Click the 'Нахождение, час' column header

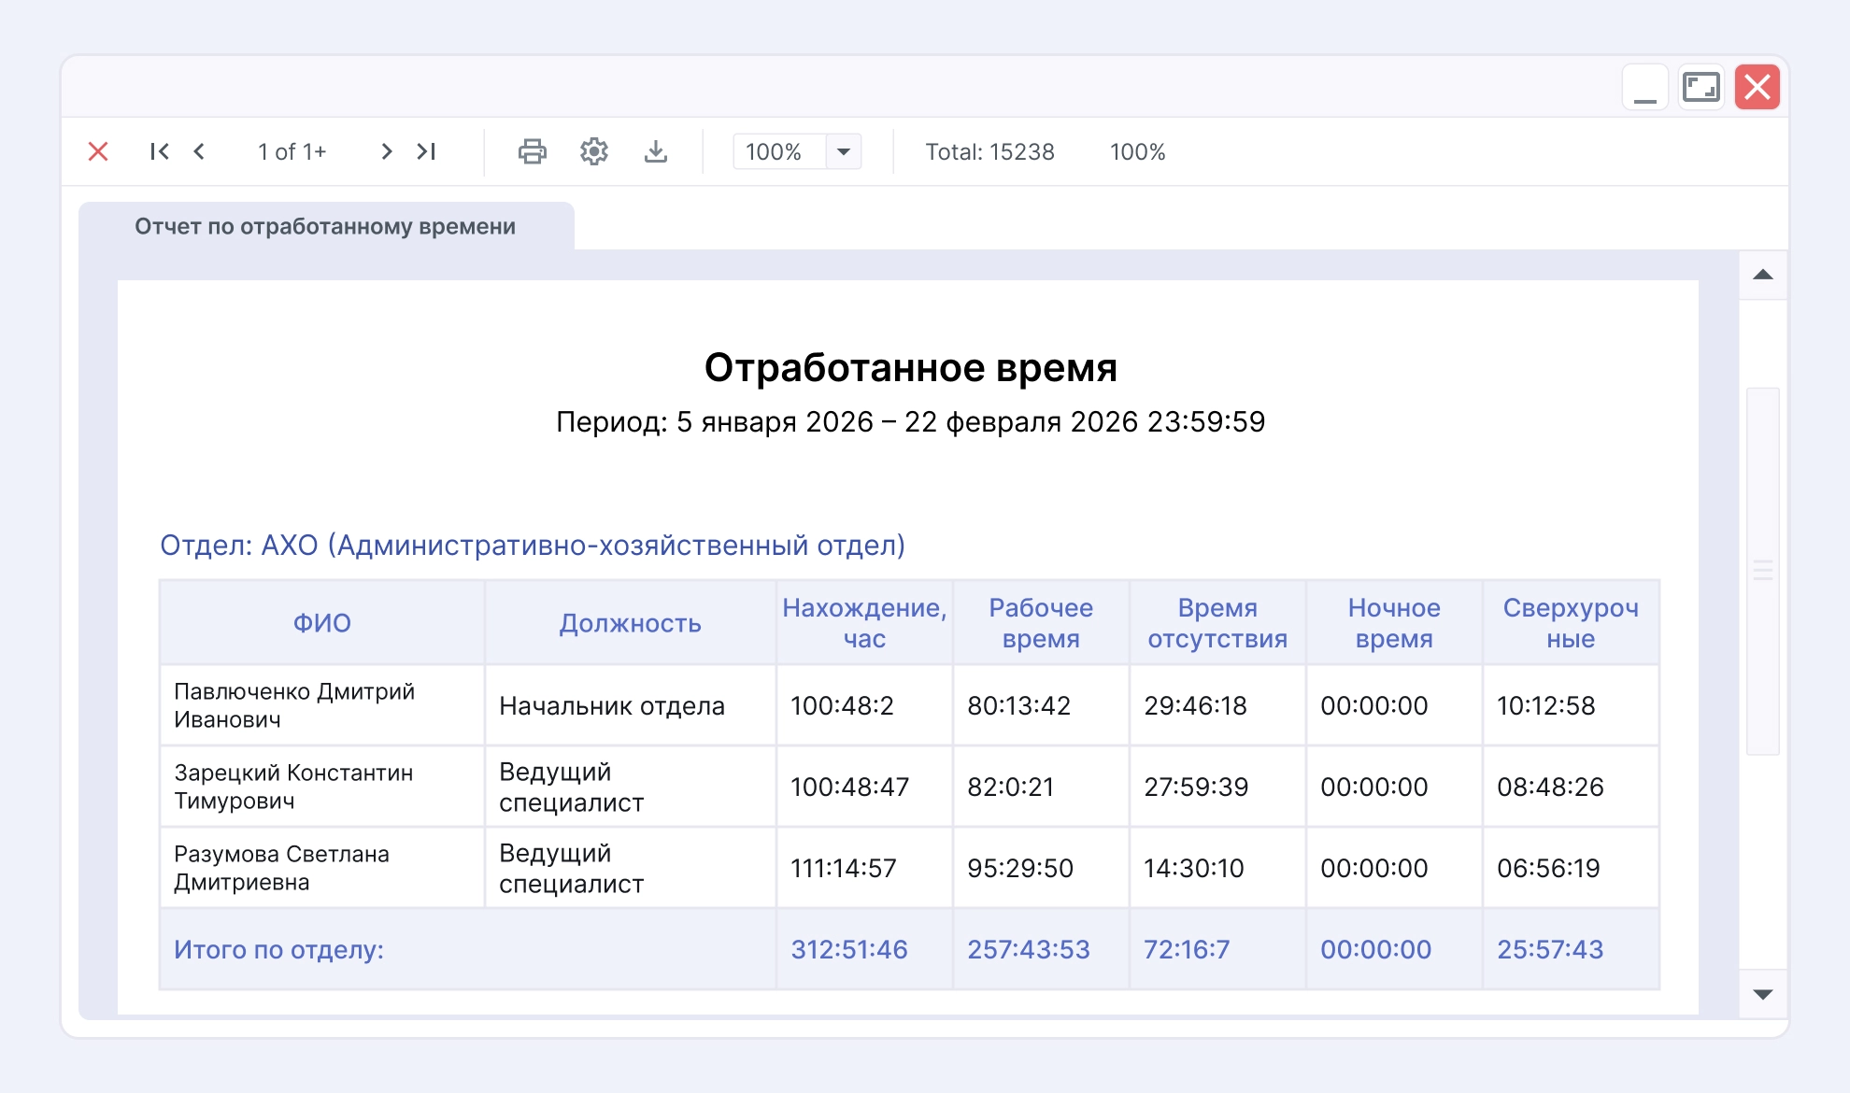click(x=864, y=623)
